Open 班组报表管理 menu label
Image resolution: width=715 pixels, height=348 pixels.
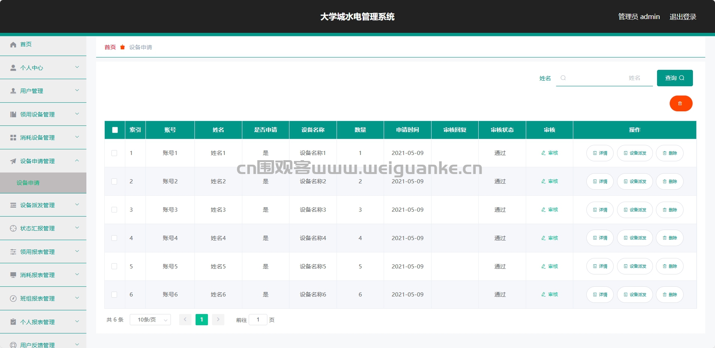point(37,298)
